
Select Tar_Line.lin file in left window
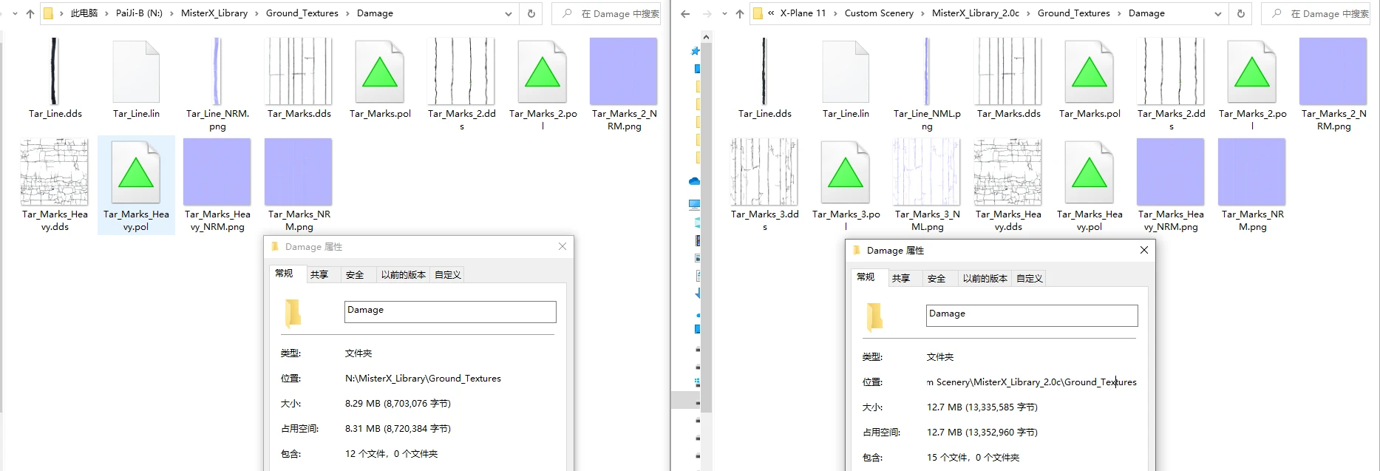pos(136,78)
